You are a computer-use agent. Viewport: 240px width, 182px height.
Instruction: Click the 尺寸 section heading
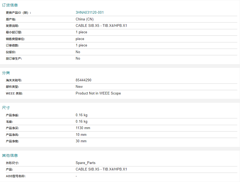(6, 108)
